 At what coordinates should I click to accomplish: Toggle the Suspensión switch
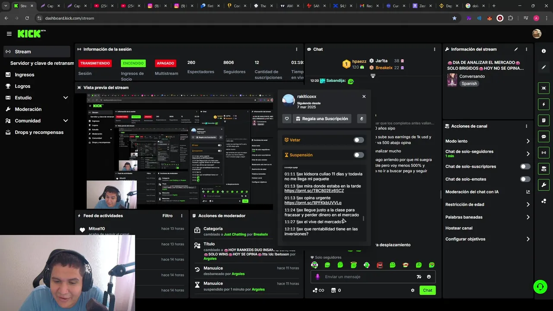(x=359, y=155)
